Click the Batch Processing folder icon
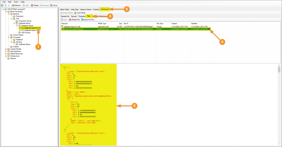Screen dimensions: 282x147 pos(8,12)
